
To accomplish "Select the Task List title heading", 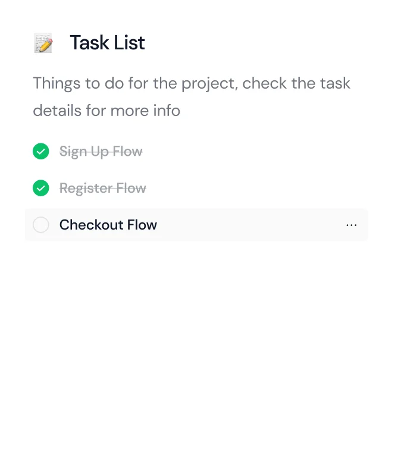I will click(107, 43).
